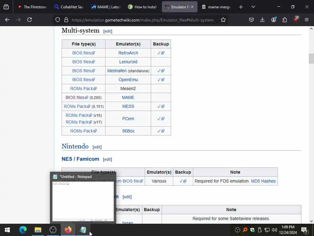Edit the NES / Famicom section
The height and width of the screenshot is (236, 314).
click(107, 159)
